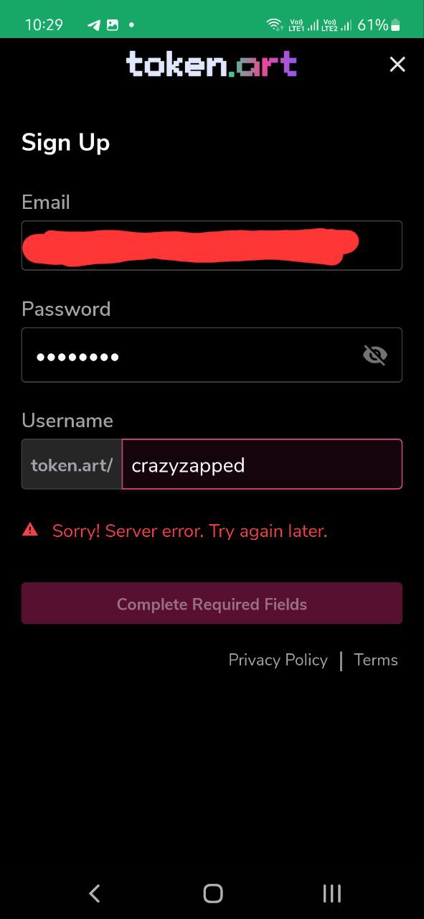Image resolution: width=424 pixels, height=919 pixels.
Task: Open the Privacy Policy link
Action: pos(278,660)
